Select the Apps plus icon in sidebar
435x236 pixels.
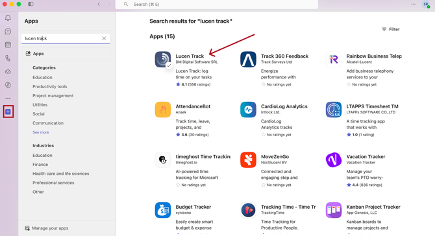[x=8, y=112]
